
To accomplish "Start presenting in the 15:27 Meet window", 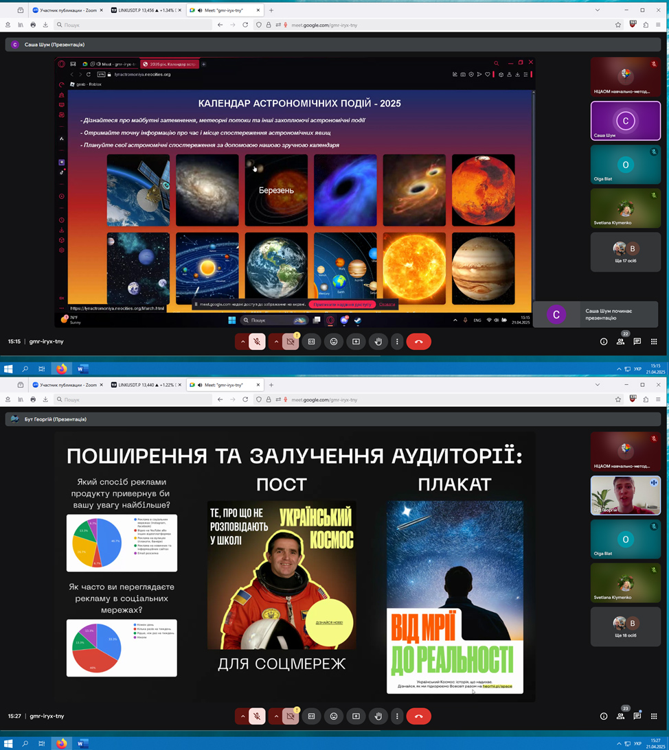I will click(356, 716).
